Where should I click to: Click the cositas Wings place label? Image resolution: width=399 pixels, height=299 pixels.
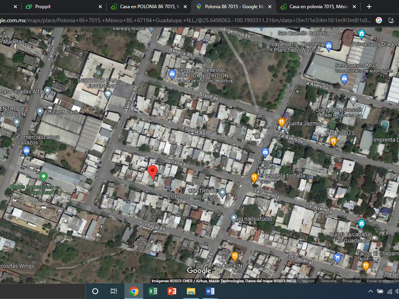pyautogui.click(x=17, y=266)
